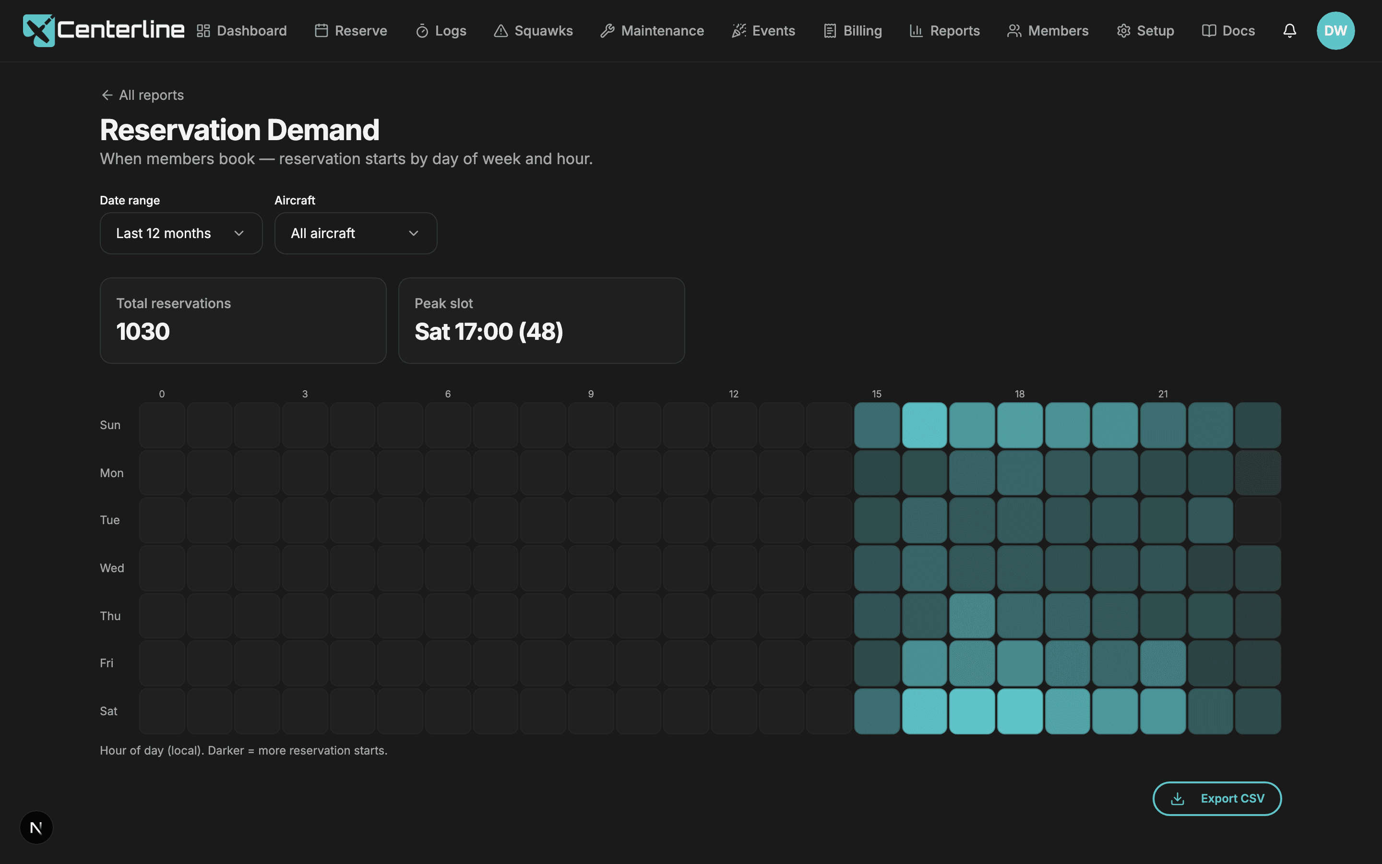Image resolution: width=1382 pixels, height=864 pixels.
Task: Click the Fri row label
Action: click(107, 663)
